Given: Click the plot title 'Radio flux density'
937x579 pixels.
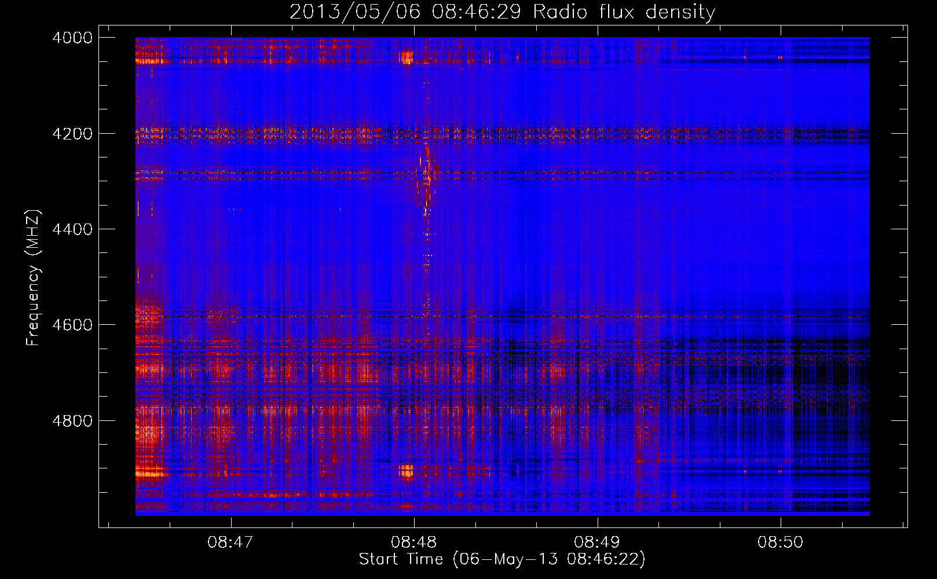Looking at the screenshot, I should (624, 12).
